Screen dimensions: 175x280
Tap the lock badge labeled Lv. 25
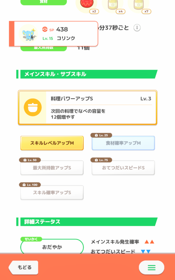tap(101, 135)
